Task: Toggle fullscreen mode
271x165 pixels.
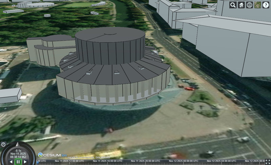Action: tap(267, 162)
